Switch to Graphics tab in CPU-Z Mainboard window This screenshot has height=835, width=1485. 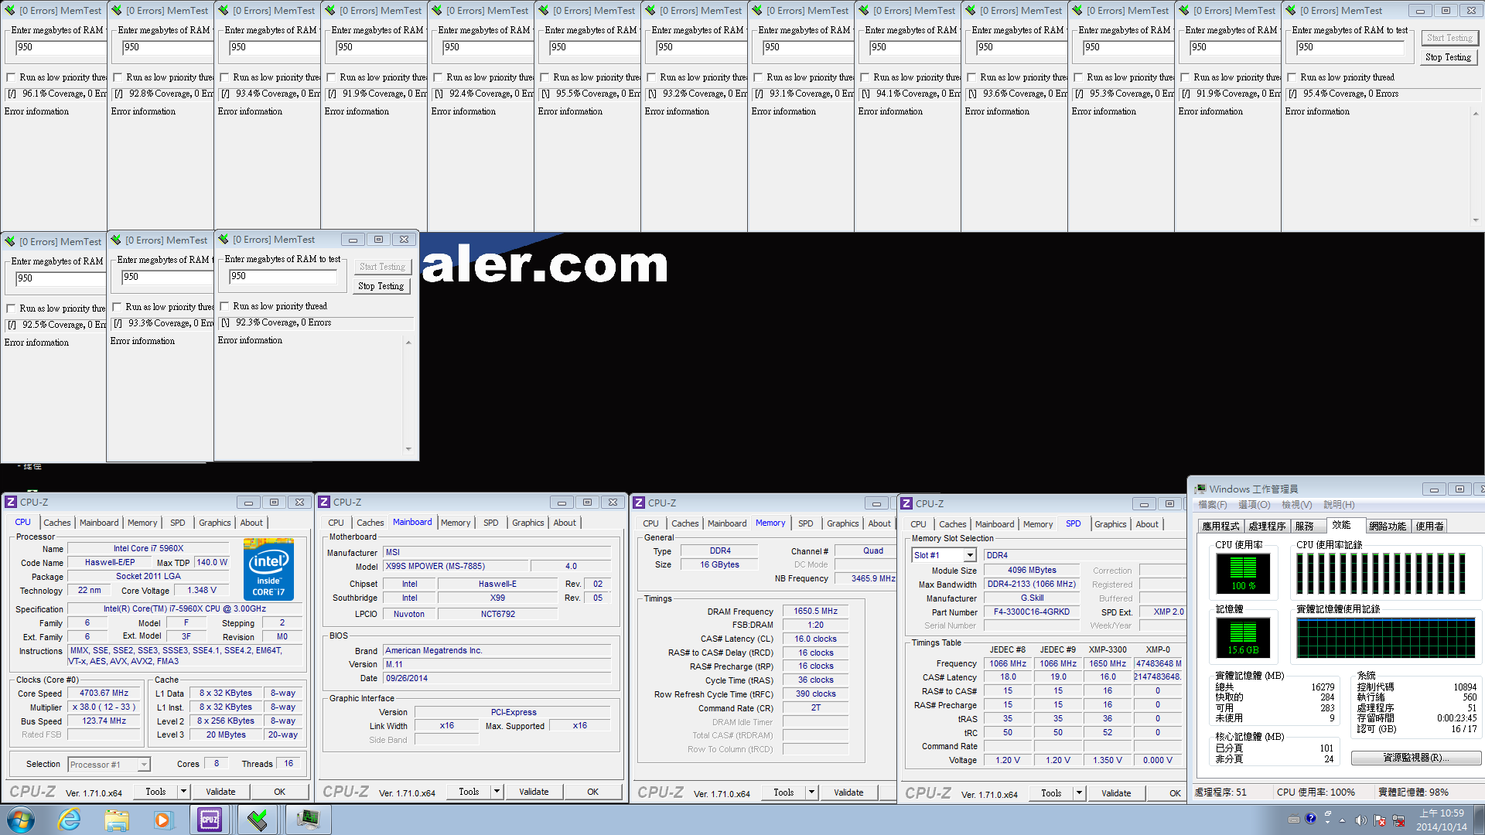click(x=528, y=523)
